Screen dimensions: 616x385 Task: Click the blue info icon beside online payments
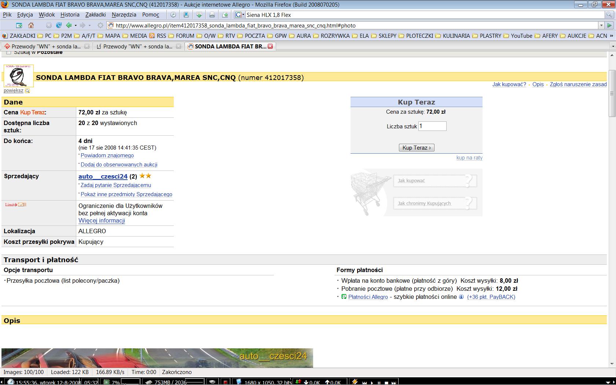click(461, 297)
